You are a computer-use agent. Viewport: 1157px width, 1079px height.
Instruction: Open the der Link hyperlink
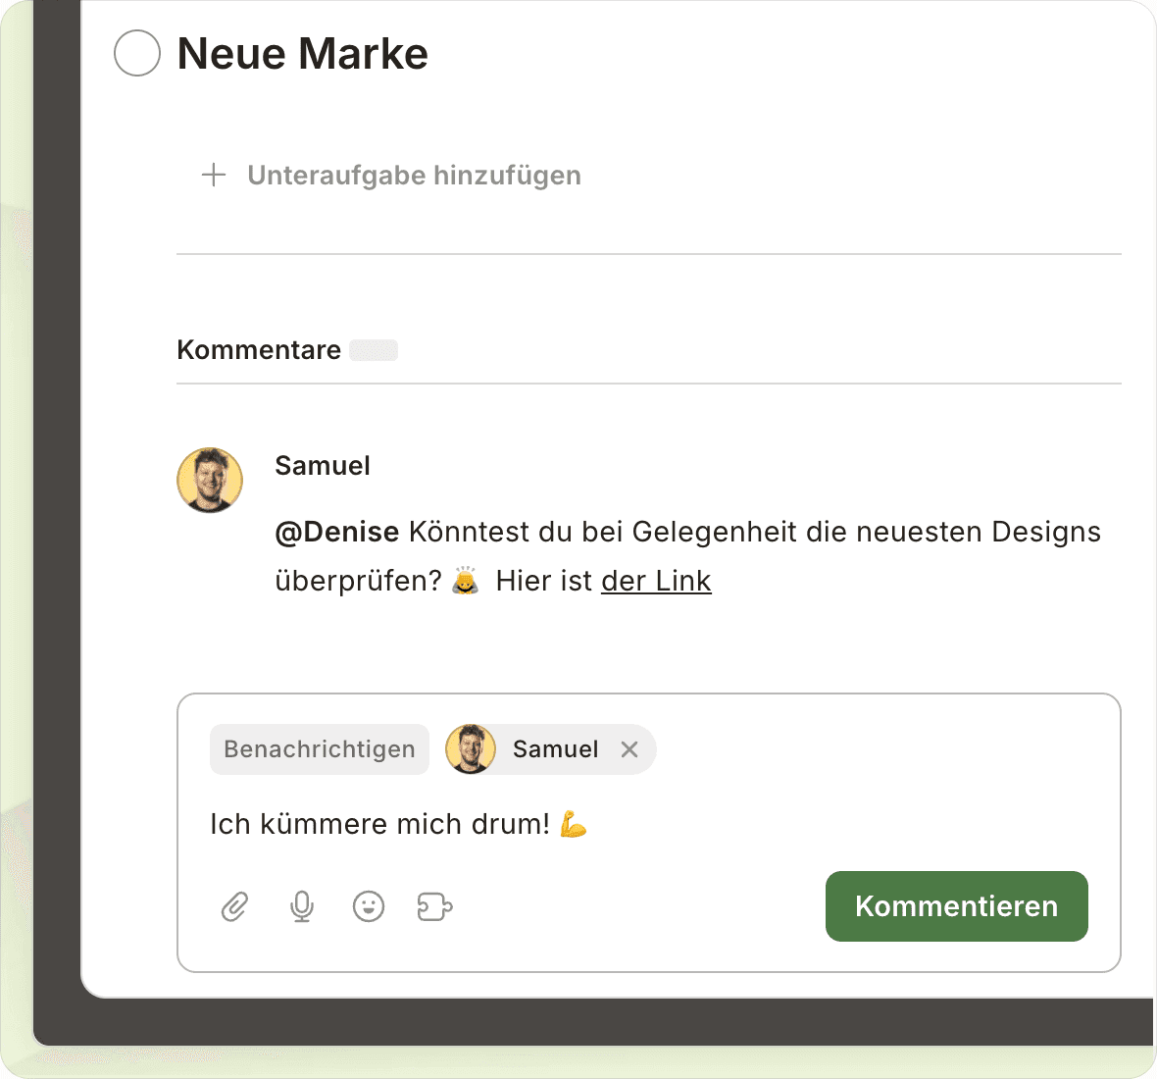point(656,581)
